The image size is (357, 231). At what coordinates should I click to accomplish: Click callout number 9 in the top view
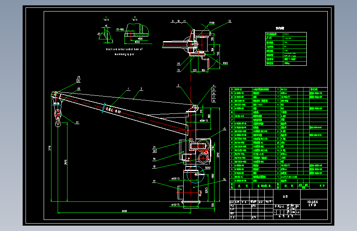coord(173,21)
